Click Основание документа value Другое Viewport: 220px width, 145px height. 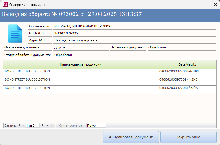click(x=81, y=47)
